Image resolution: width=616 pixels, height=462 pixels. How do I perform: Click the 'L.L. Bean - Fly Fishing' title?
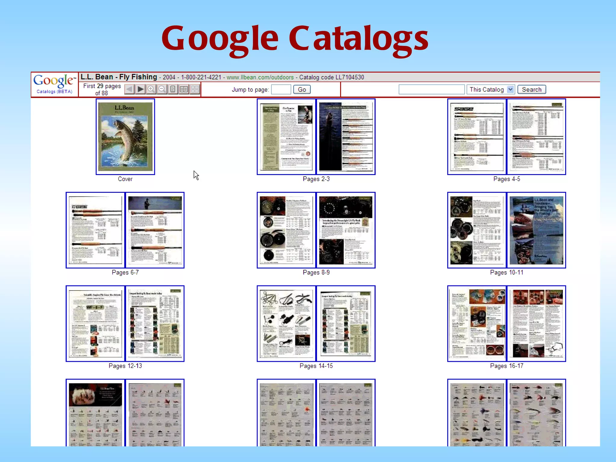click(x=119, y=77)
